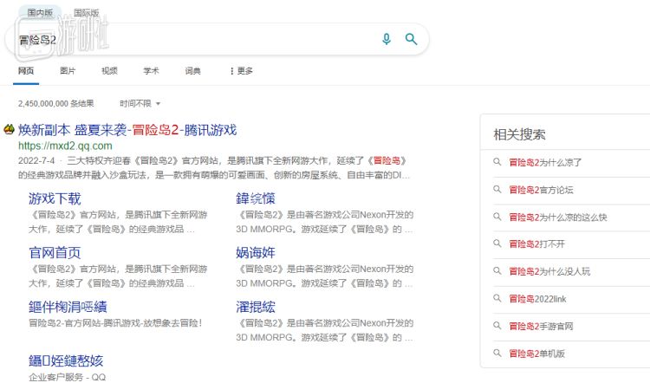Expand the 时间不限 time filter dropdown

click(x=140, y=103)
